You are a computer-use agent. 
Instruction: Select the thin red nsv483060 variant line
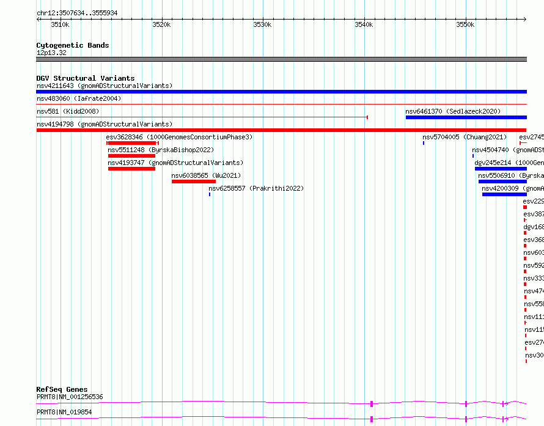point(281,104)
